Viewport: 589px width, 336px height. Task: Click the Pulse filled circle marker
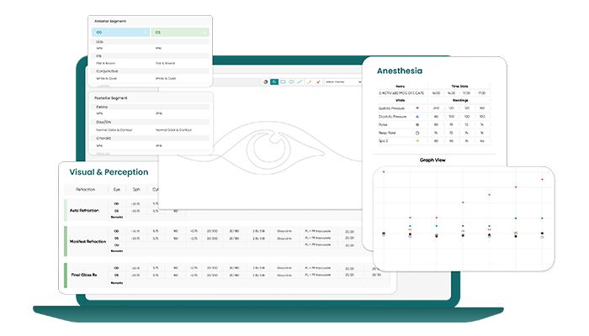pos(417,124)
